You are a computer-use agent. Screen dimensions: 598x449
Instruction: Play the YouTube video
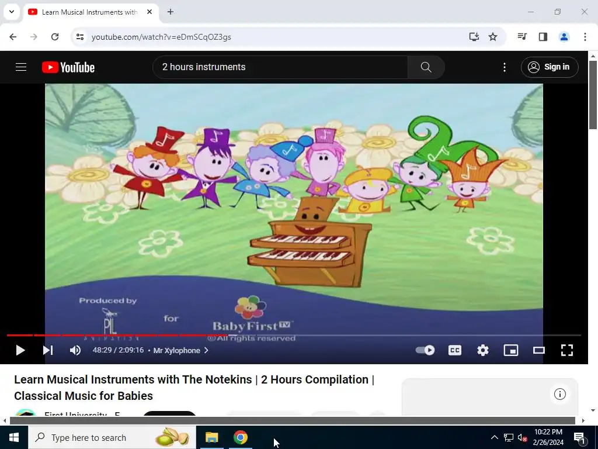[20, 350]
